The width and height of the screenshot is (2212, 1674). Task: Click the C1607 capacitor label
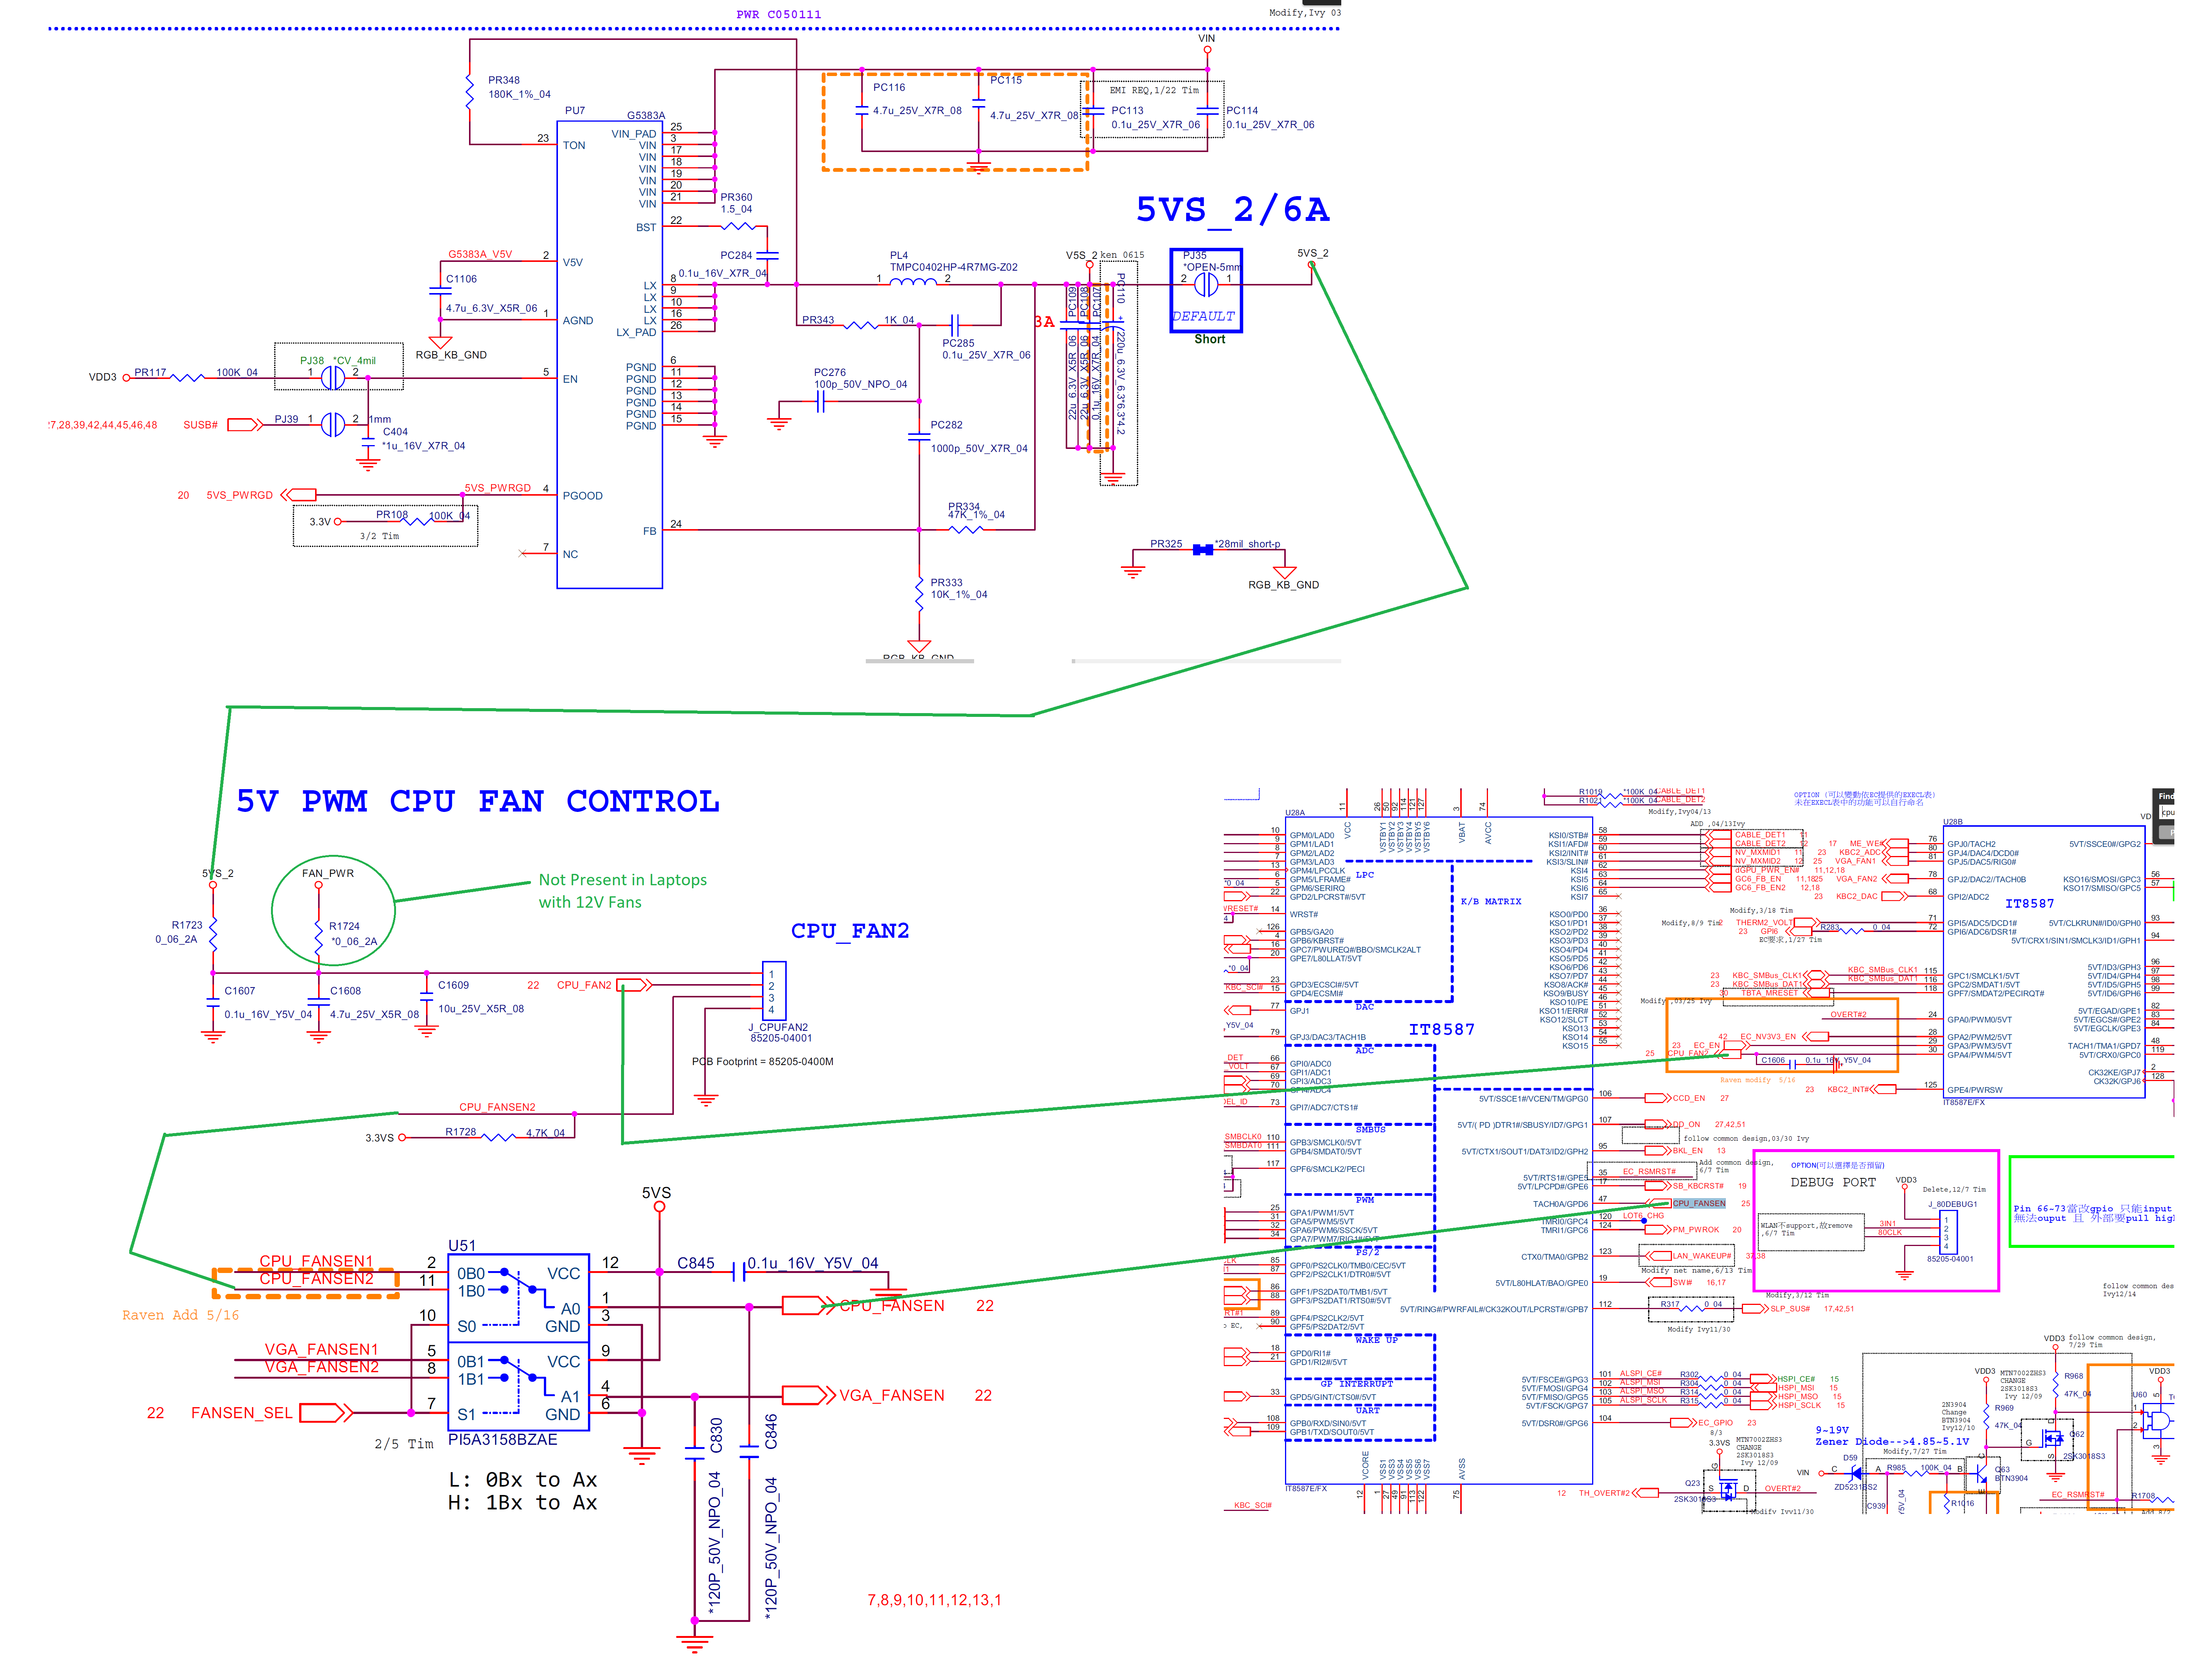tap(240, 991)
